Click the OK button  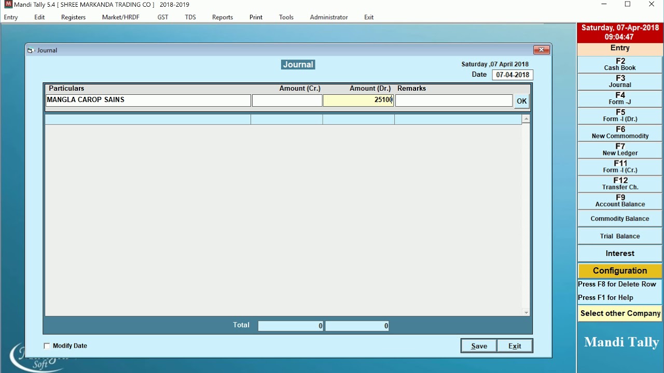point(521,102)
